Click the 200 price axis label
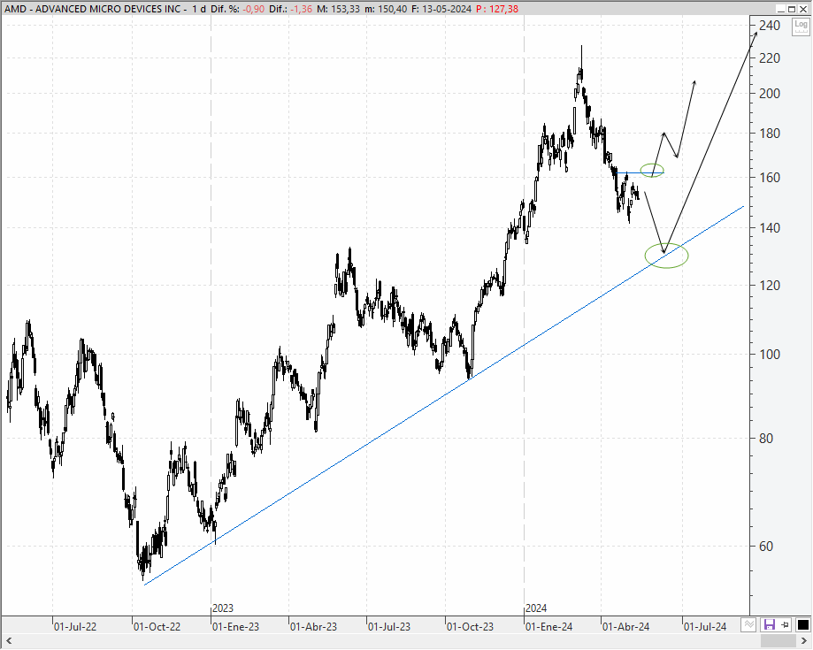The width and height of the screenshot is (813, 650). [x=769, y=94]
